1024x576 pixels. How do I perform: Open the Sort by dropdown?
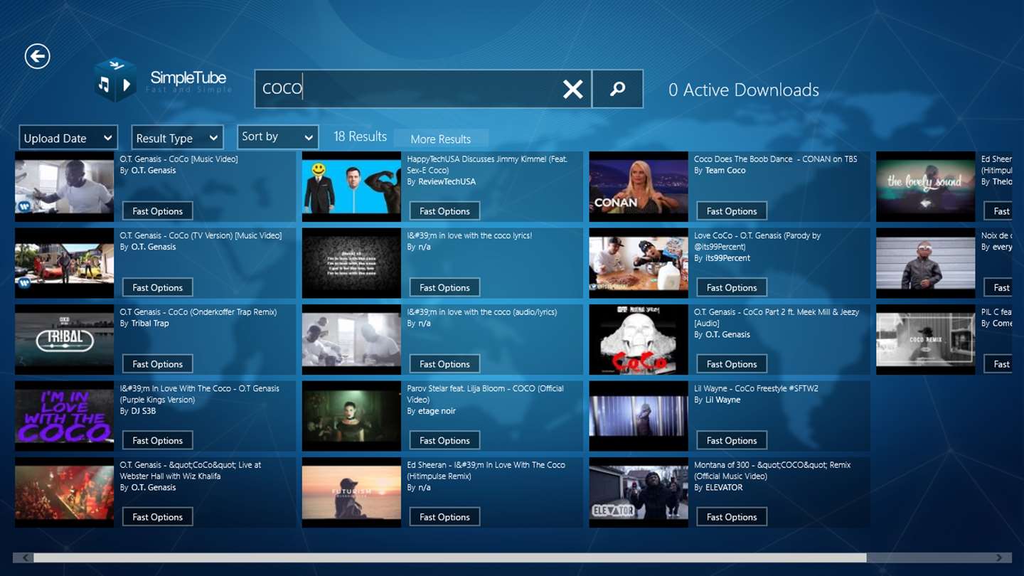pyautogui.click(x=277, y=137)
